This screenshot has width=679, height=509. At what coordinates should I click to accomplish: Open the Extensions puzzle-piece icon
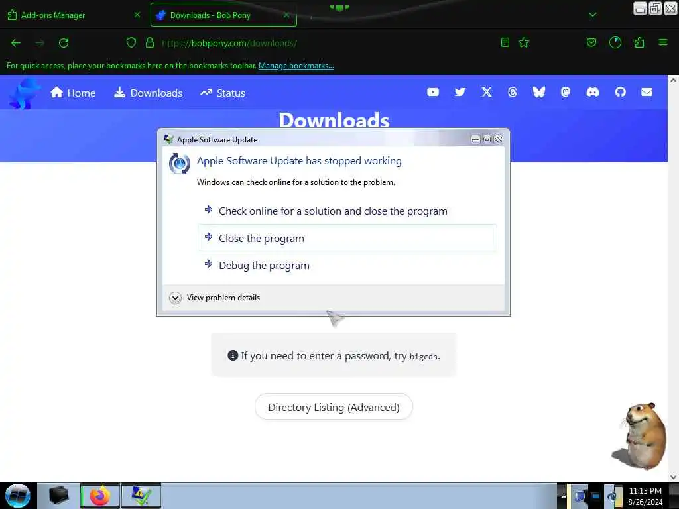click(639, 42)
